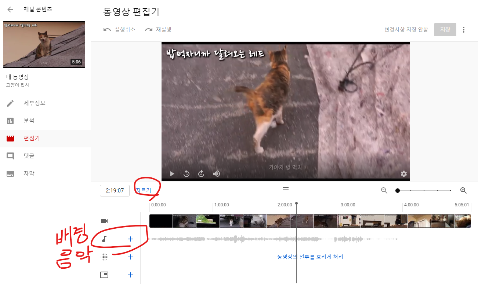Image resolution: width=478 pixels, height=287 pixels.
Task: Click the 2:19:07 timecode field
Action: click(115, 191)
